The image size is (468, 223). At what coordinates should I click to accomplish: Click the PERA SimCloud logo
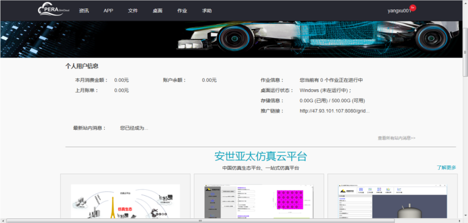(x=54, y=9)
